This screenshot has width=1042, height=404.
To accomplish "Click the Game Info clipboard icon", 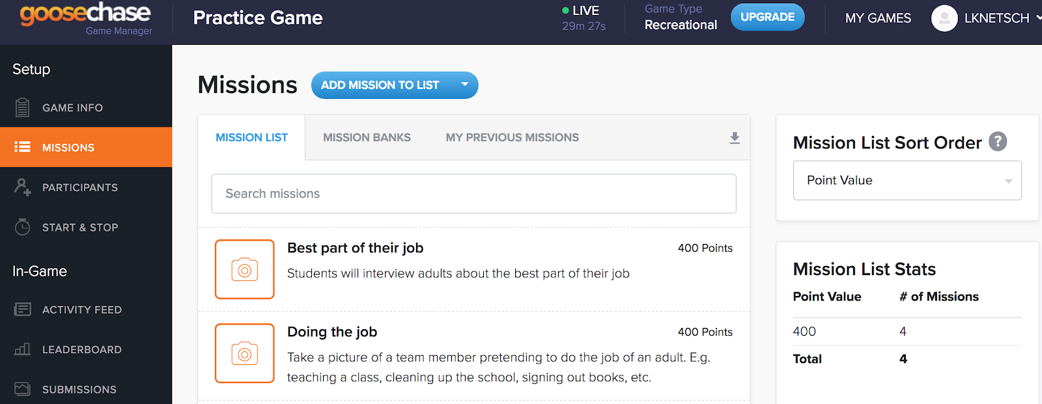I will pyautogui.click(x=23, y=107).
